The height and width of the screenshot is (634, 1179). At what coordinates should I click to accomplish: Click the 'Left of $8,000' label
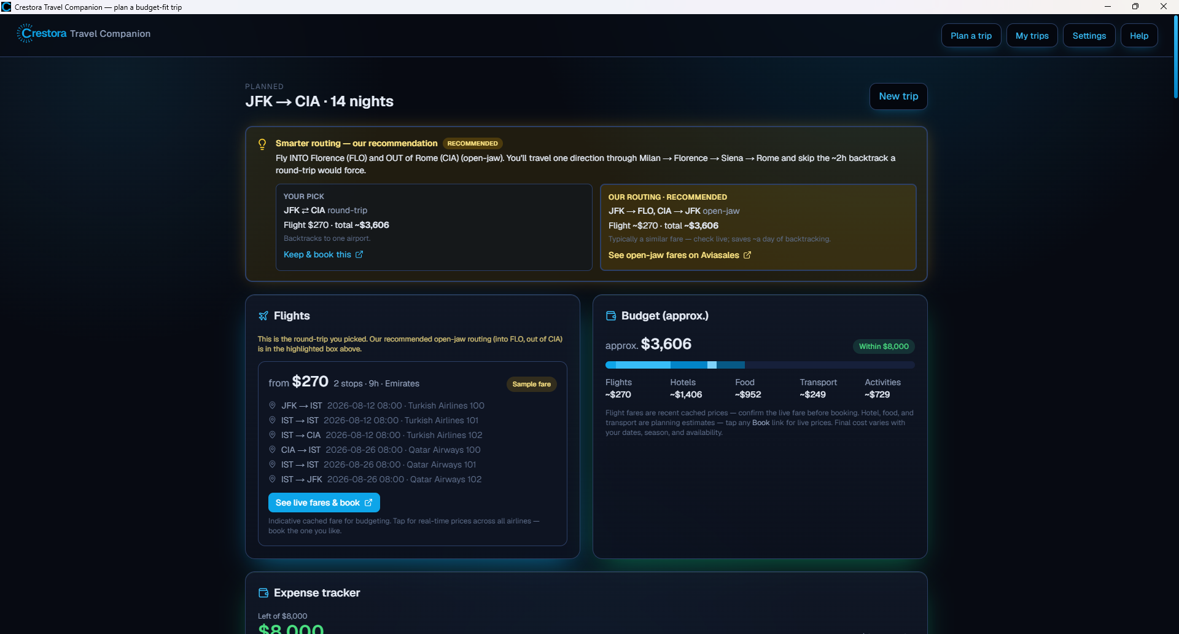(x=282, y=616)
